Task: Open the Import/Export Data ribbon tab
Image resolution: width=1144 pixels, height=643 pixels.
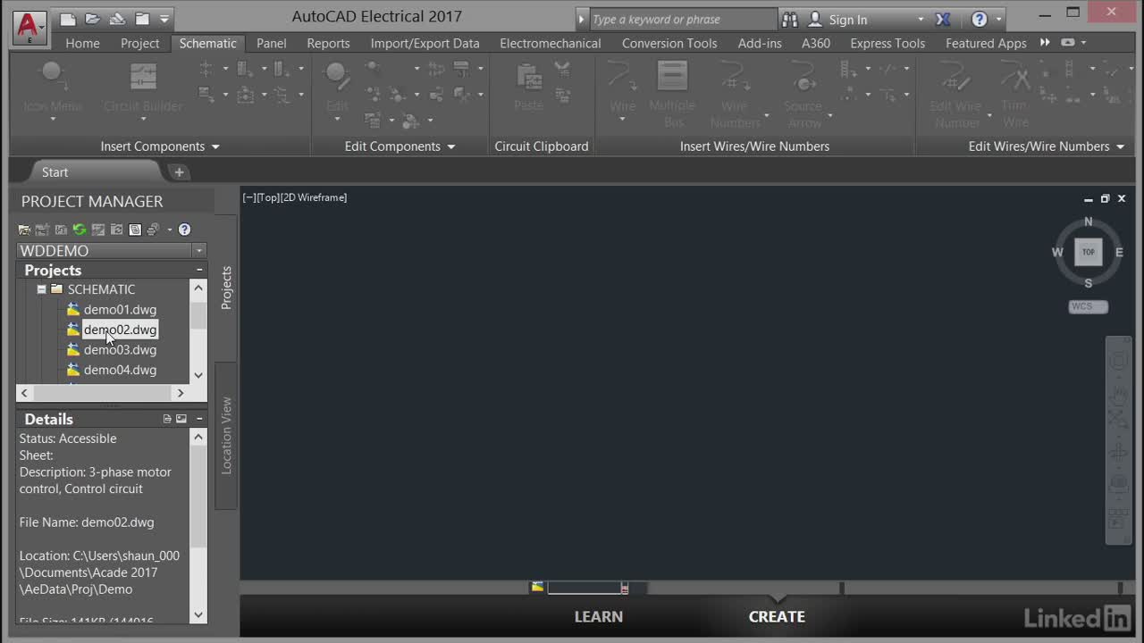Action: click(425, 43)
